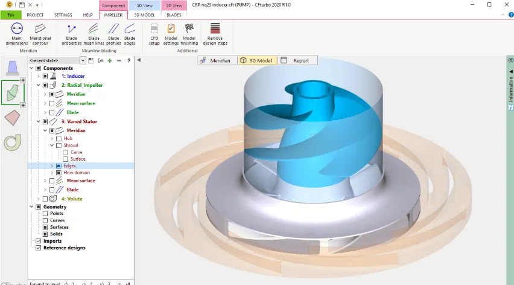
Task: Toggle the Components visibility checkbox
Action: click(x=39, y=68)
